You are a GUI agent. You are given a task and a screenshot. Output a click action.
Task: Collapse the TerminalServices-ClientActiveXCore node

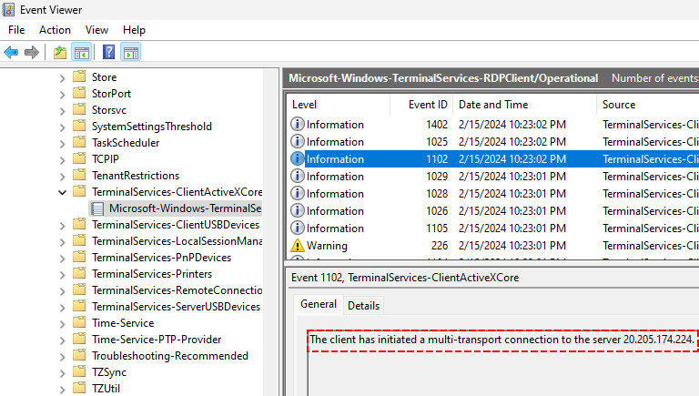(63, 192)
